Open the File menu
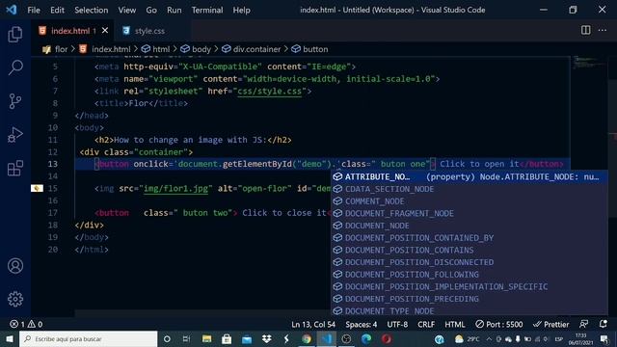This screenshot has width=617, height=347. tap(34, 10)
